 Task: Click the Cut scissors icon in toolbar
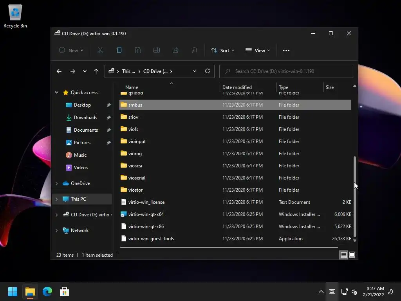click(100, 51)
